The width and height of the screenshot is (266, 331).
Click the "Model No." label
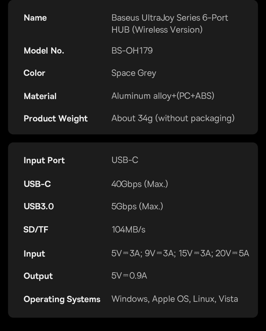44,51
